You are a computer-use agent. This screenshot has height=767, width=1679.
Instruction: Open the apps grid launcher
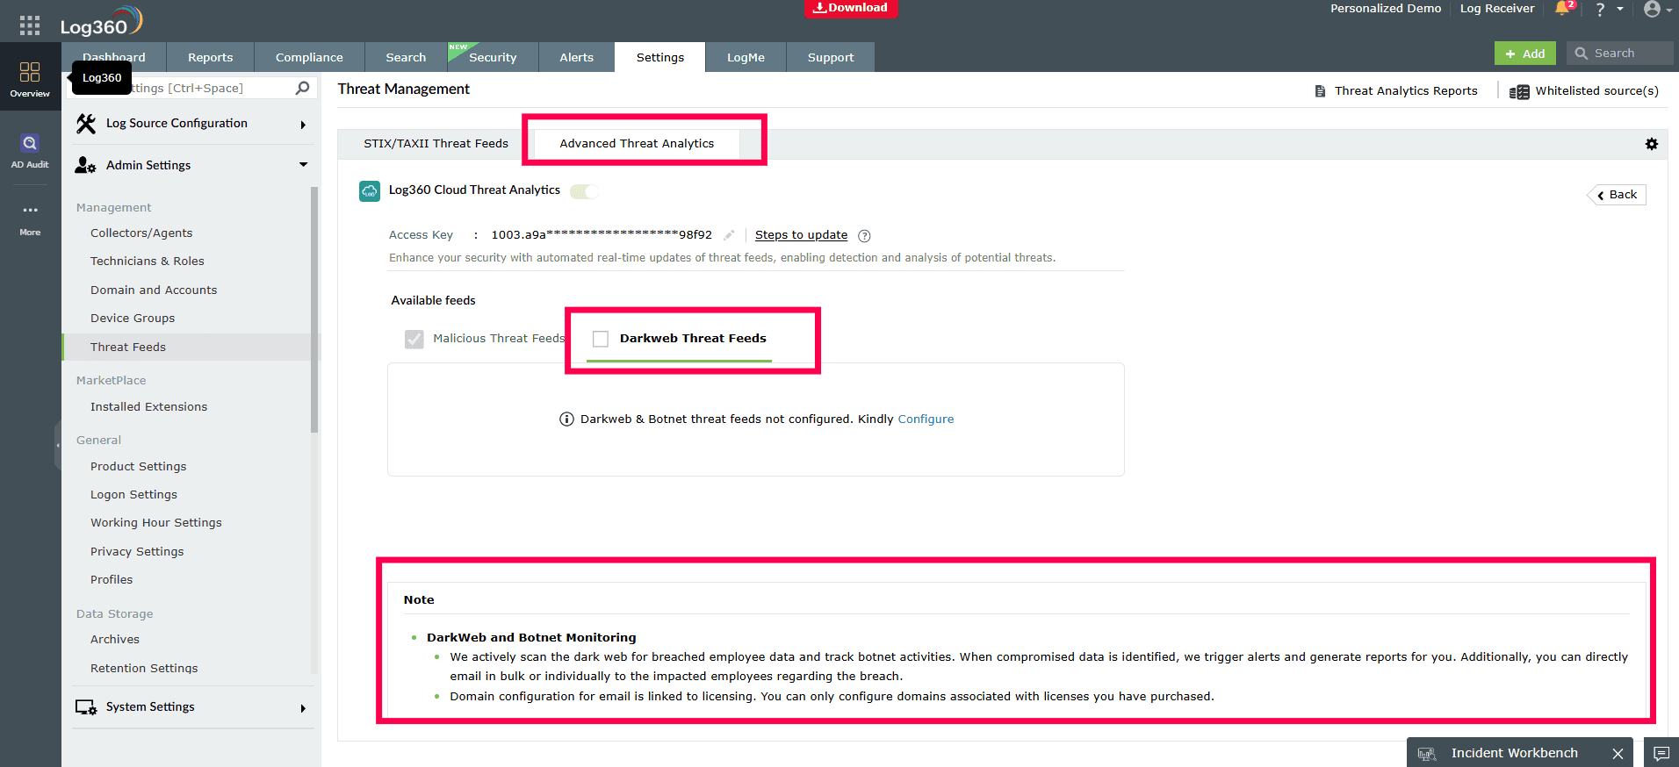pyautogui.click(x=30, y=25)
